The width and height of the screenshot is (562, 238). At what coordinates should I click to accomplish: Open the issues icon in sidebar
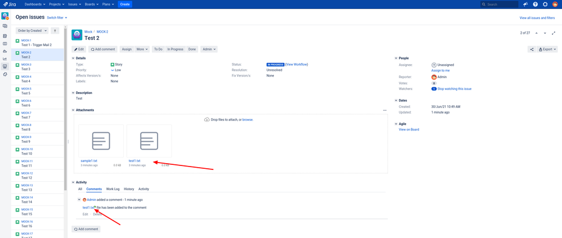click(5, 66)
